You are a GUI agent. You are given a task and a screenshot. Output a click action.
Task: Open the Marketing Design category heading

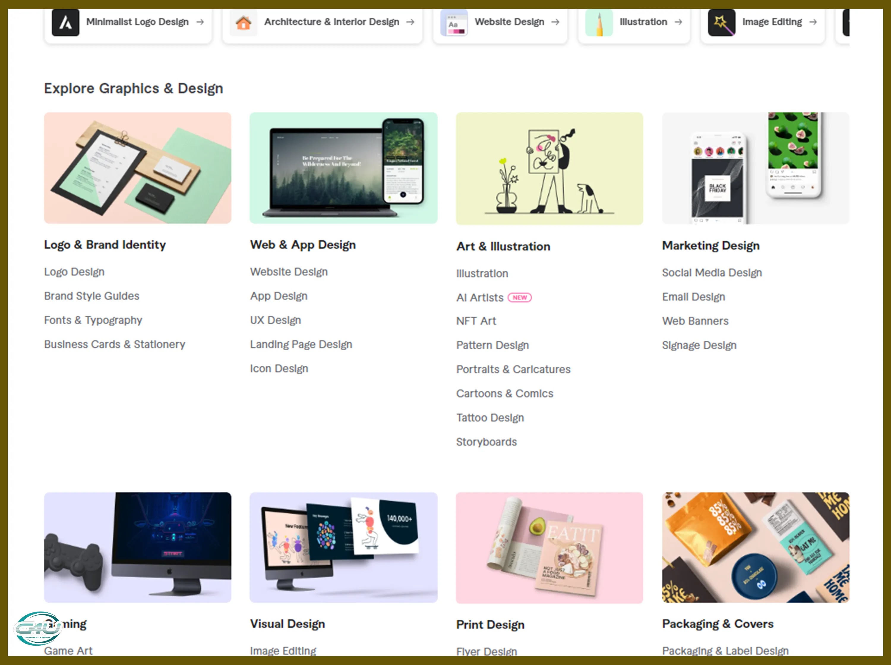point(711,245)
